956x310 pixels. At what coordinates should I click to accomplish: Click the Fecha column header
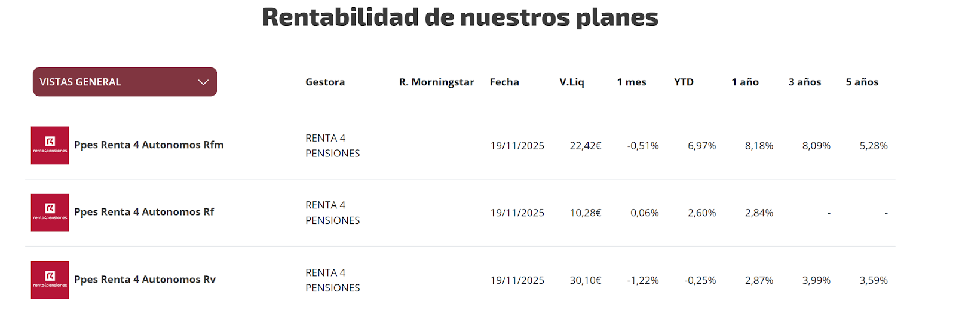tap(504, 82)
